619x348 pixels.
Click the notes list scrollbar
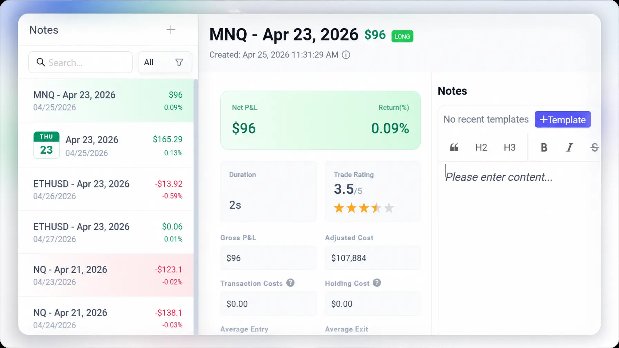coord(196,207)
